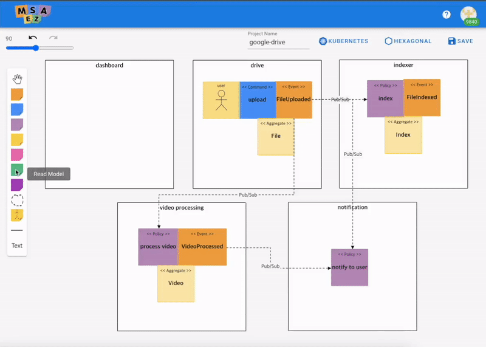The width and height of the screenshot is (486, 347).
Task: Click the redo arrow icon
Action: pos(53,38)
